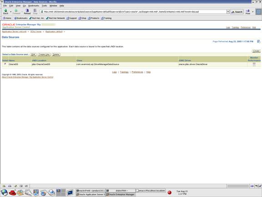Click the page refresh icon near timestamp
This screenshot has height=197, width=262.
pos(258,41)
